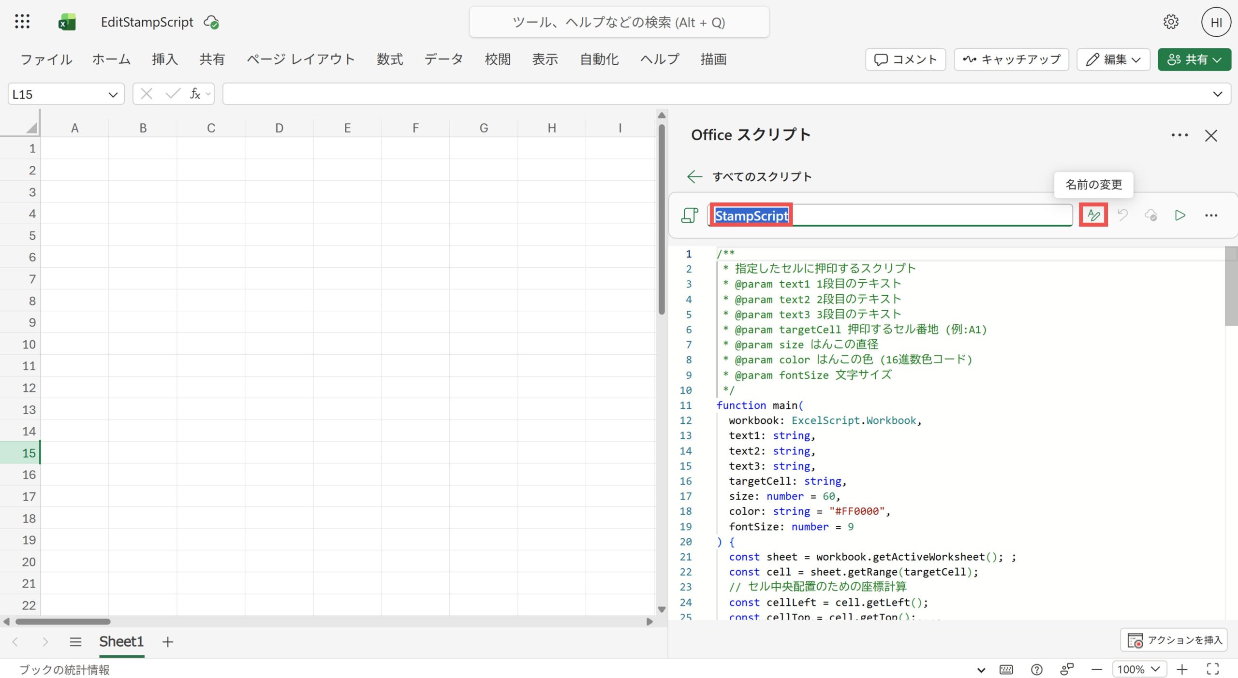1238x678 pixels.
Task: Expand the formula bar chevron
Action: point(1217,94)
